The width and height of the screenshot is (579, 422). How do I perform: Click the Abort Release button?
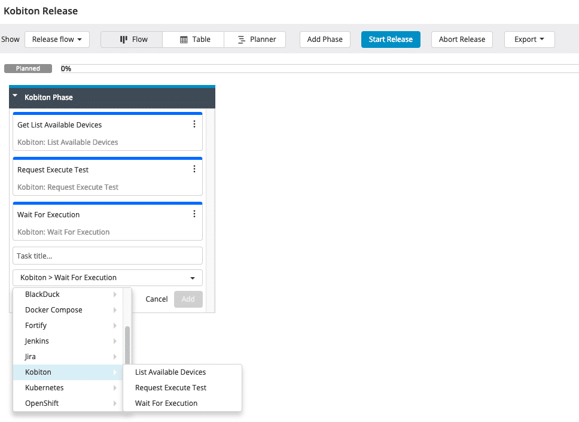(462, 40)
